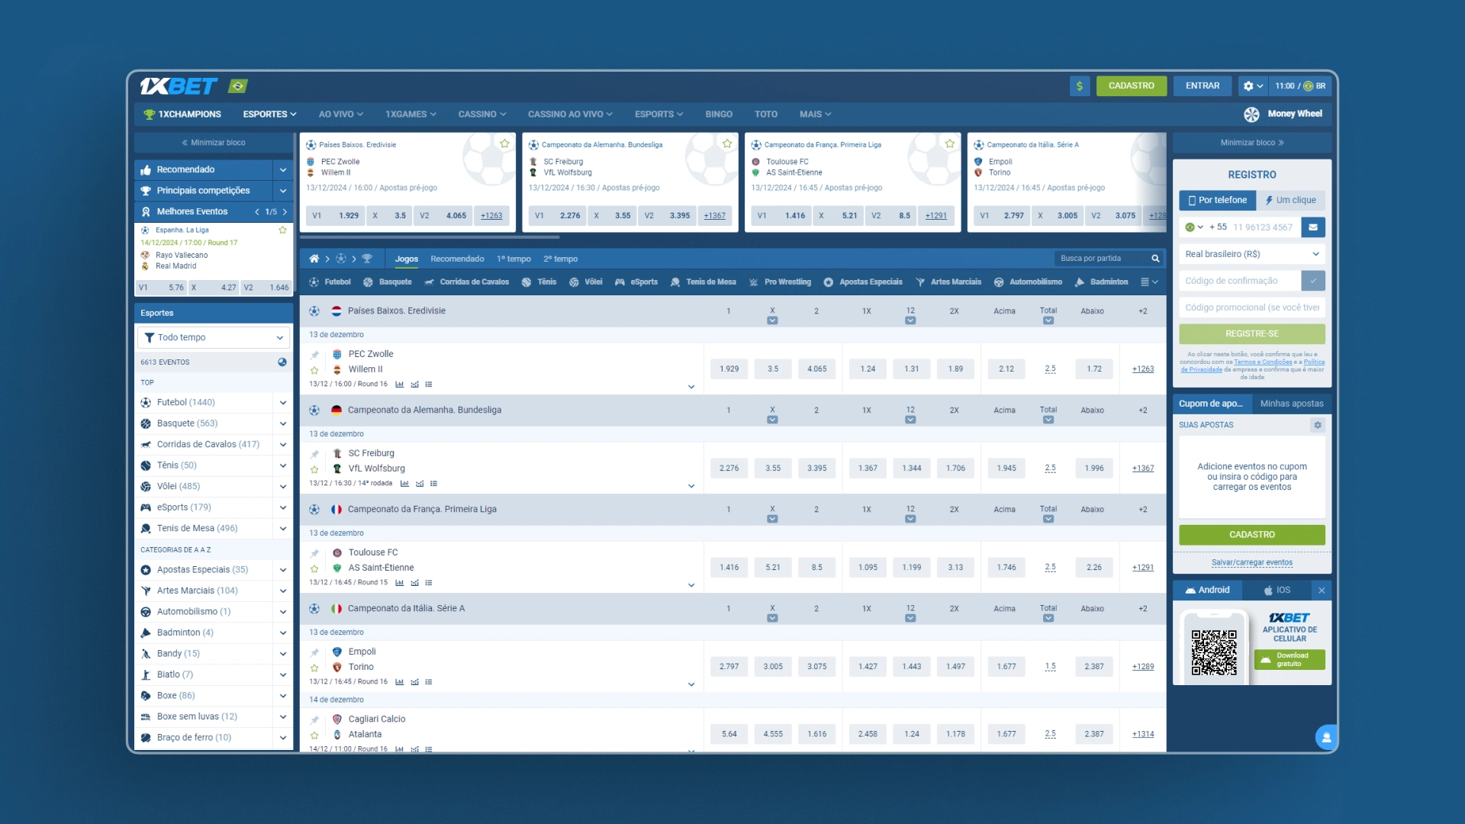Image resolution: width=1465 pixels, height=824 pixels.
Task: Select Vôlei in sports bar
Action: coord(585,282)
